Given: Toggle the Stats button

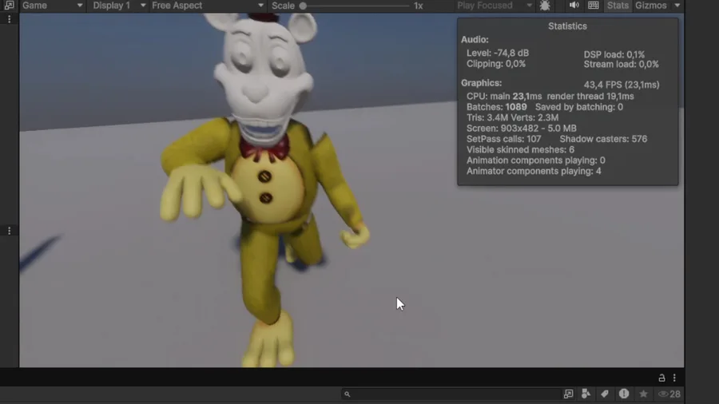Looking at the screenshot, I should (618, 6).
